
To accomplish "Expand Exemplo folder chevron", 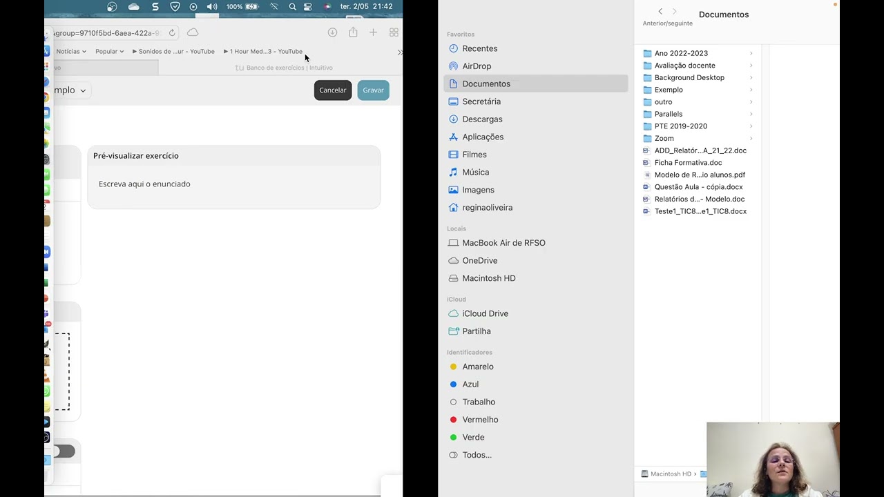I will click(x=751, y=90).
